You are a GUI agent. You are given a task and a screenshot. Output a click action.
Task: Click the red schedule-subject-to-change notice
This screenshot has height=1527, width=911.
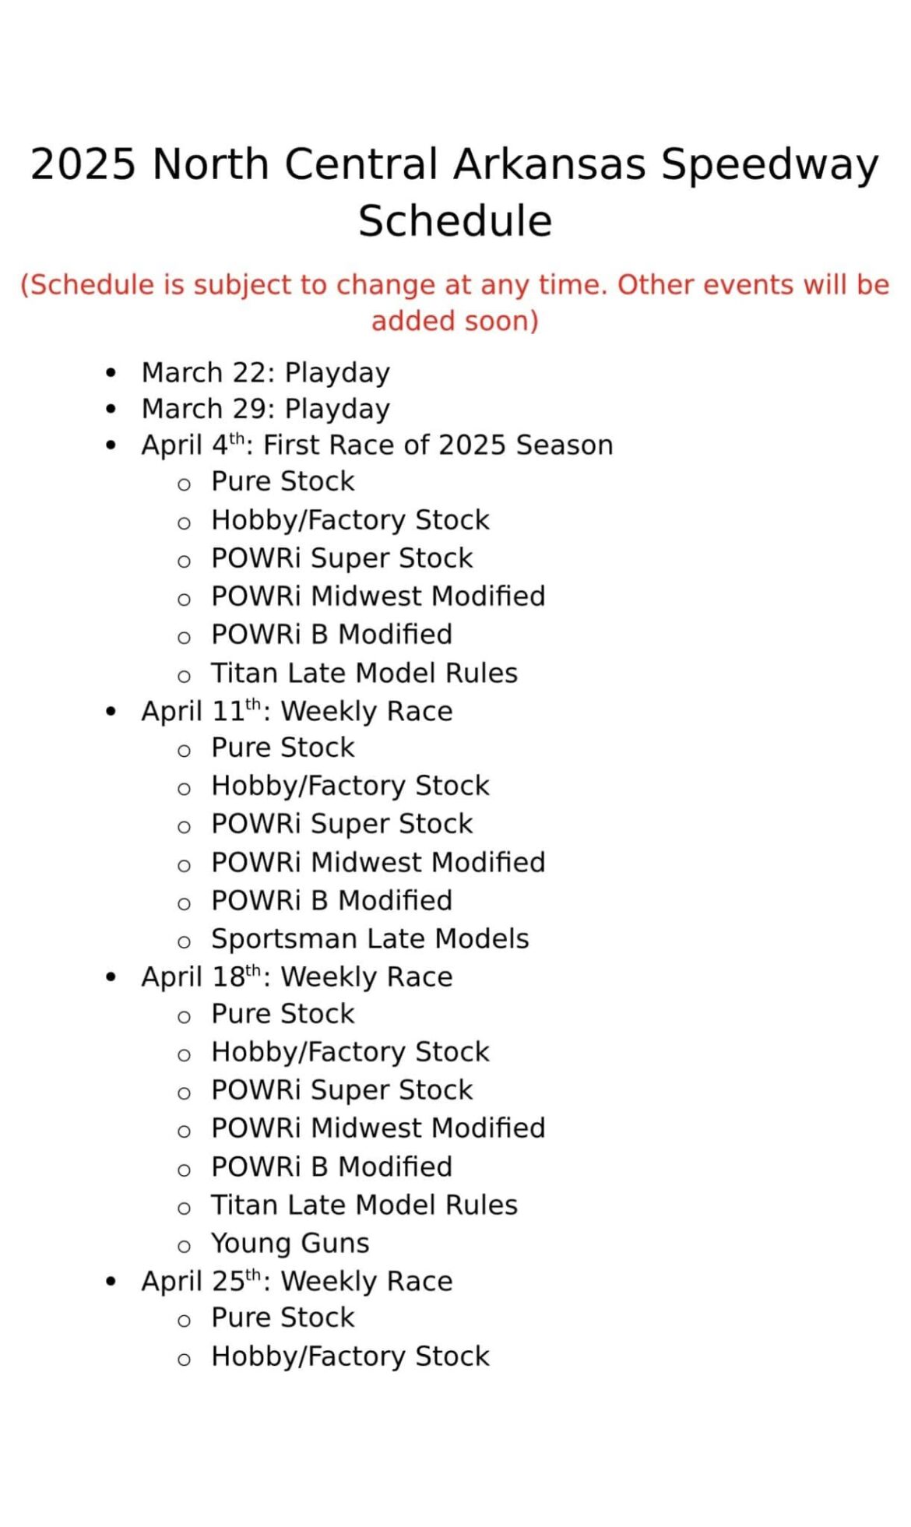(x=455, y=302)
